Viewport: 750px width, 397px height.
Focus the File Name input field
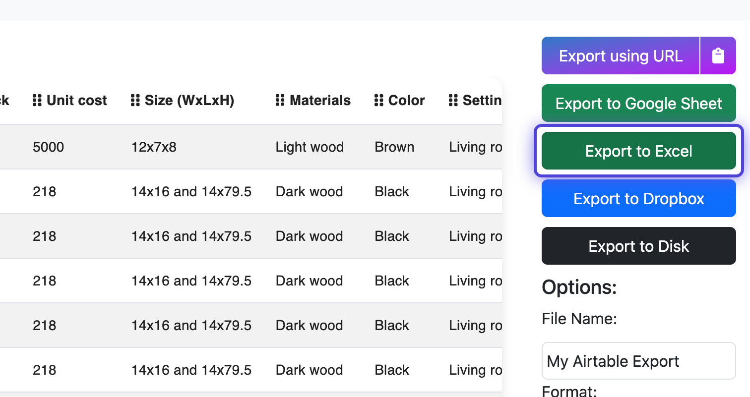click(x=639, y=361)
